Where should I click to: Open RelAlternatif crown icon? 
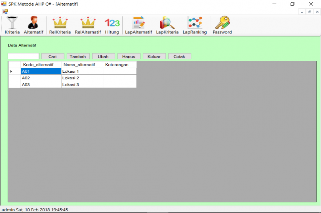tap(88, 25)
